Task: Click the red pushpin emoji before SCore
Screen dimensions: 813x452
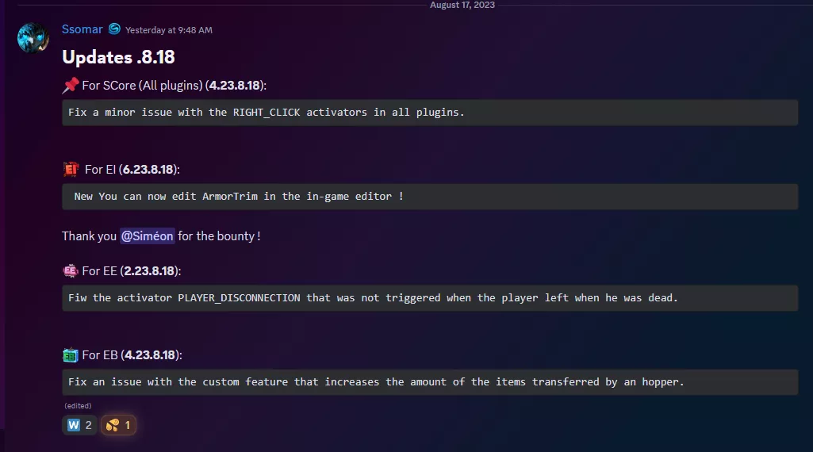Action: 70,86
